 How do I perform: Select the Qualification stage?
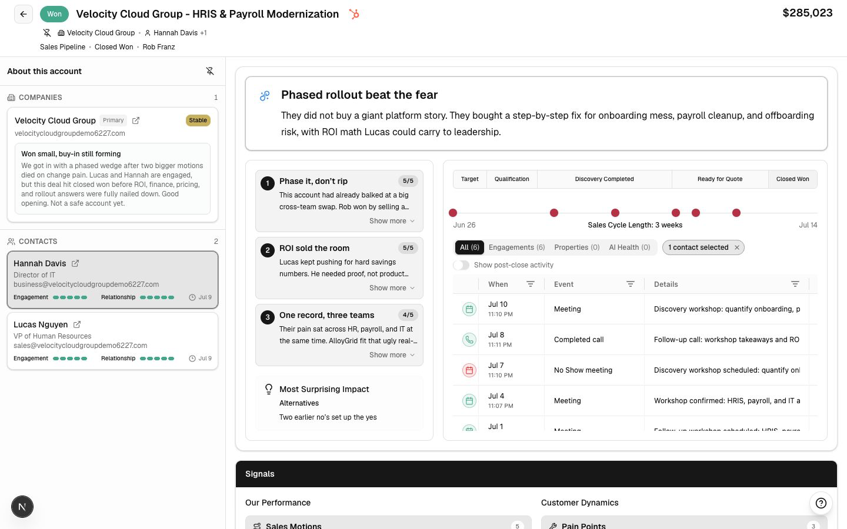pyautogui.click(x=512, y=179)
